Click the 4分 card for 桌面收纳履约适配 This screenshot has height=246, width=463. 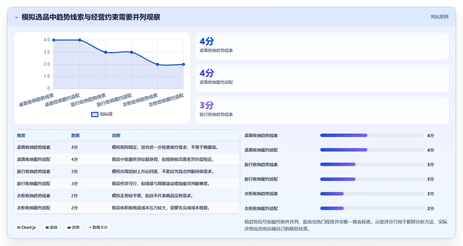(322, 78)
